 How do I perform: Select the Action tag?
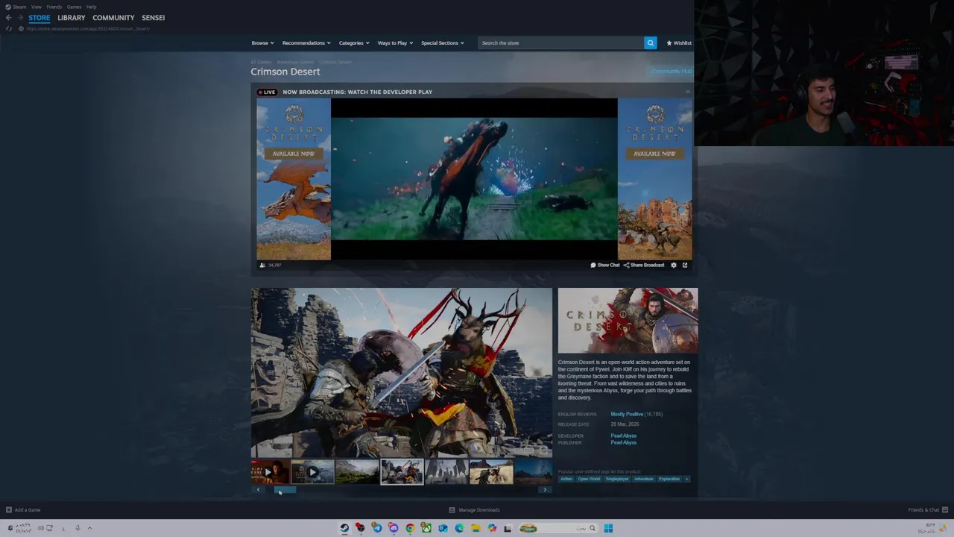click(566, 479)
